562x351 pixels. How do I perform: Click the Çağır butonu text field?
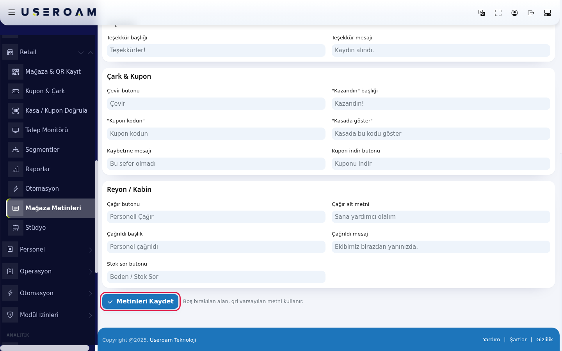click(x=216, y=217)
